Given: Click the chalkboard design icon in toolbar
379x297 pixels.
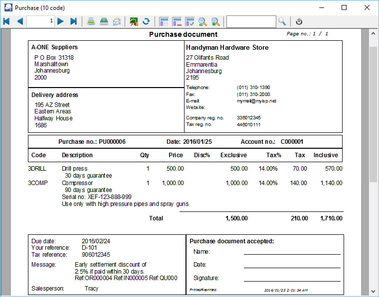Looking at the screenshot, I should click(134, 21).
